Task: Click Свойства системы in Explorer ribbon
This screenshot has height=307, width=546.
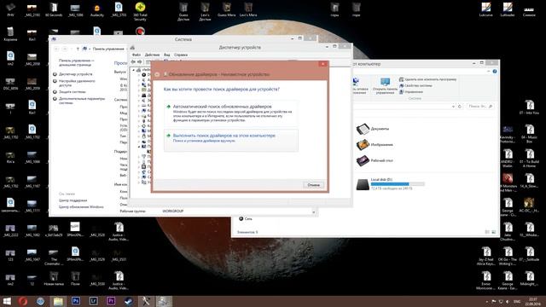Action: [x=415, y=85]
